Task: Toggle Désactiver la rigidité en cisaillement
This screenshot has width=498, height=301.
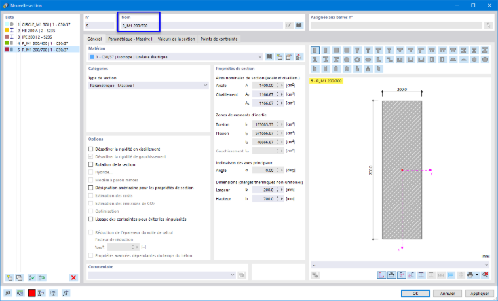Action: (91, 149)
